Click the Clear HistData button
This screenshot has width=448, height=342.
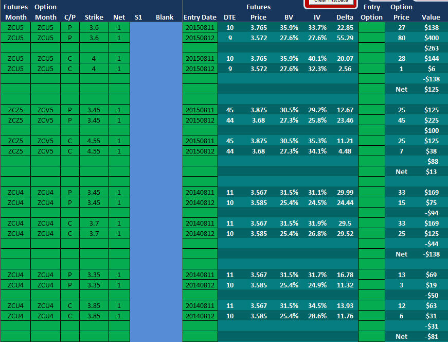(x=331, y=2)
